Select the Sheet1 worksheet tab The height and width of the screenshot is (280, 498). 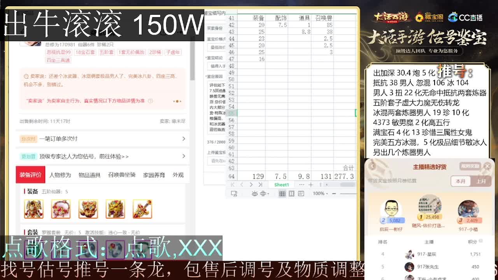[x=282, y=185]
